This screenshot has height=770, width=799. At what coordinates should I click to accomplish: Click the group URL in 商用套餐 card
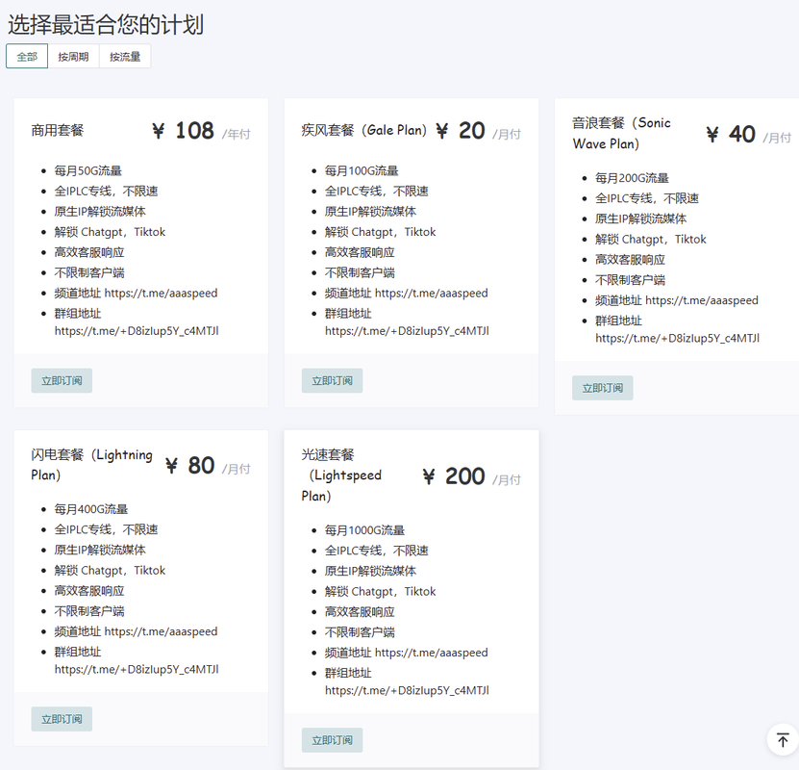137,331
